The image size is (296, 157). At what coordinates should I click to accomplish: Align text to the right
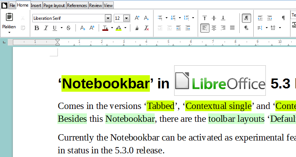coord(223,28)
